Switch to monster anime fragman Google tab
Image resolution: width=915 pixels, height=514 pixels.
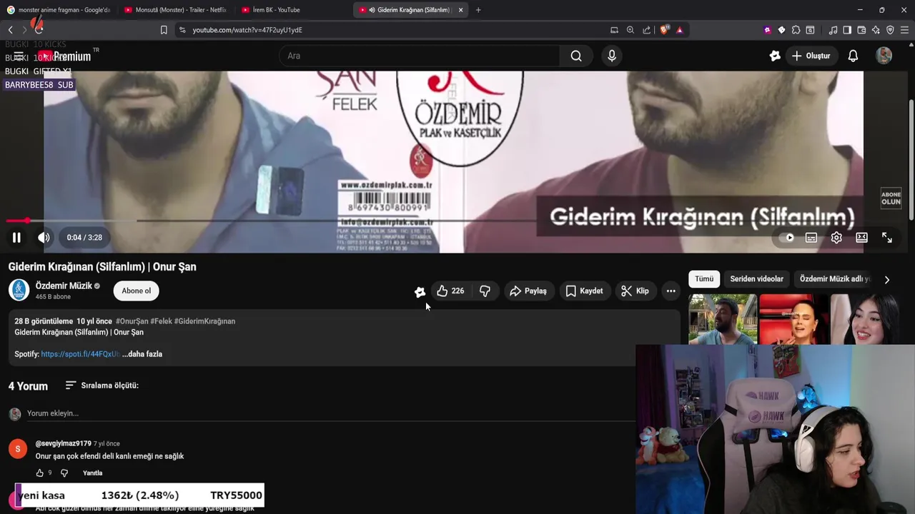pos(59,10)
